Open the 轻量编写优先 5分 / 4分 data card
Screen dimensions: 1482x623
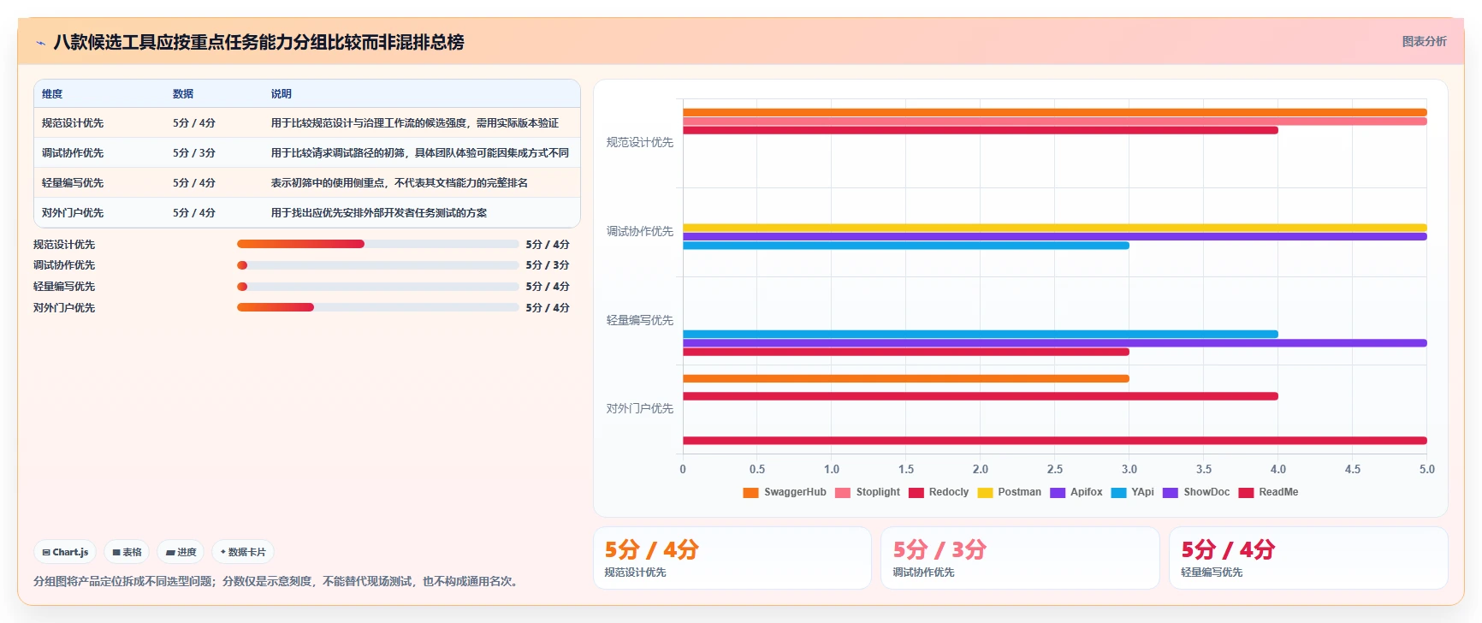coord(1308,558)
